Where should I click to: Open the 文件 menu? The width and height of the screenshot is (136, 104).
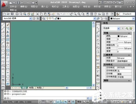(13, 6)
